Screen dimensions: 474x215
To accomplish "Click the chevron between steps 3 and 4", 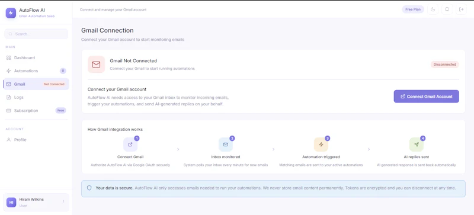I will [369, 149].
